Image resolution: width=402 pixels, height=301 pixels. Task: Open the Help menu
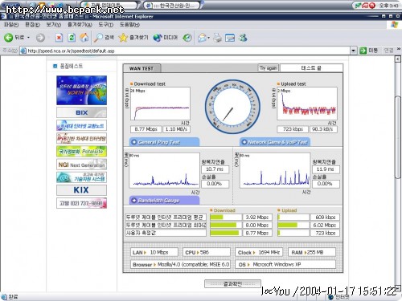coord(129,25)
